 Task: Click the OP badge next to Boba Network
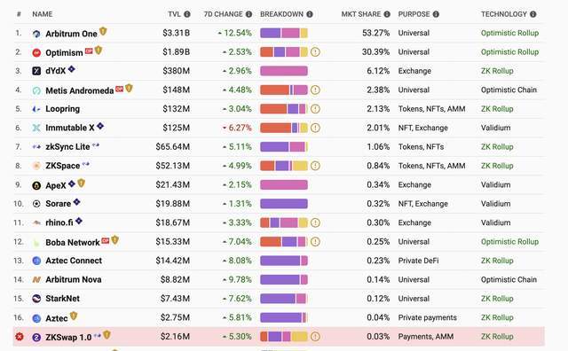click(106, 240)
